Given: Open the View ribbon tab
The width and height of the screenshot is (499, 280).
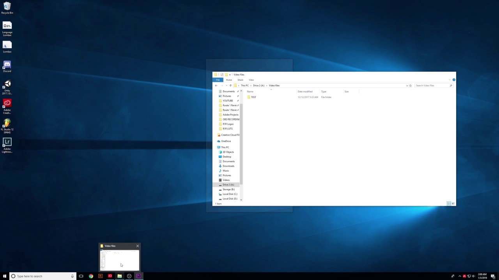Looking at the screenshot, I should [251, 80].
